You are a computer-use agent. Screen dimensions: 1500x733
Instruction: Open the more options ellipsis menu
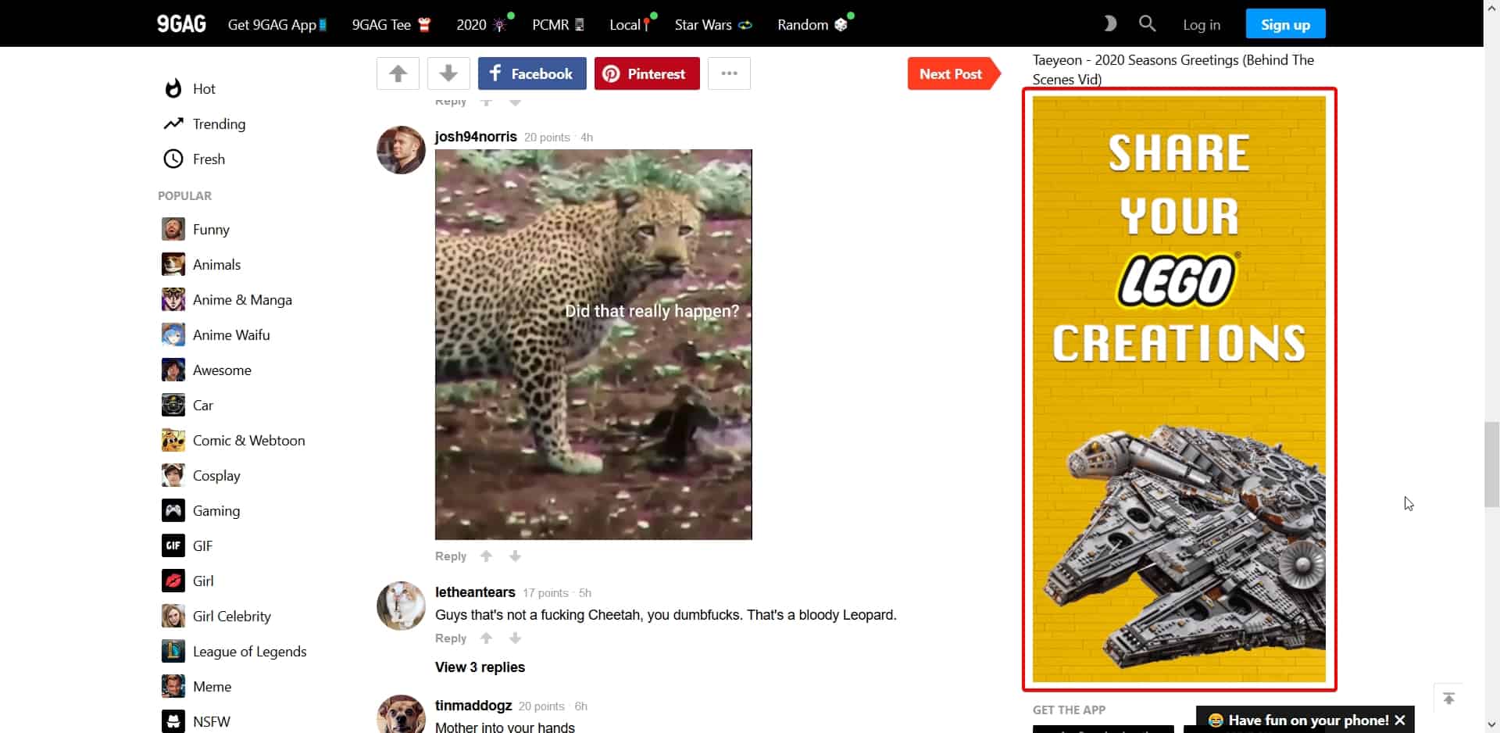click(x=729, y=73)
